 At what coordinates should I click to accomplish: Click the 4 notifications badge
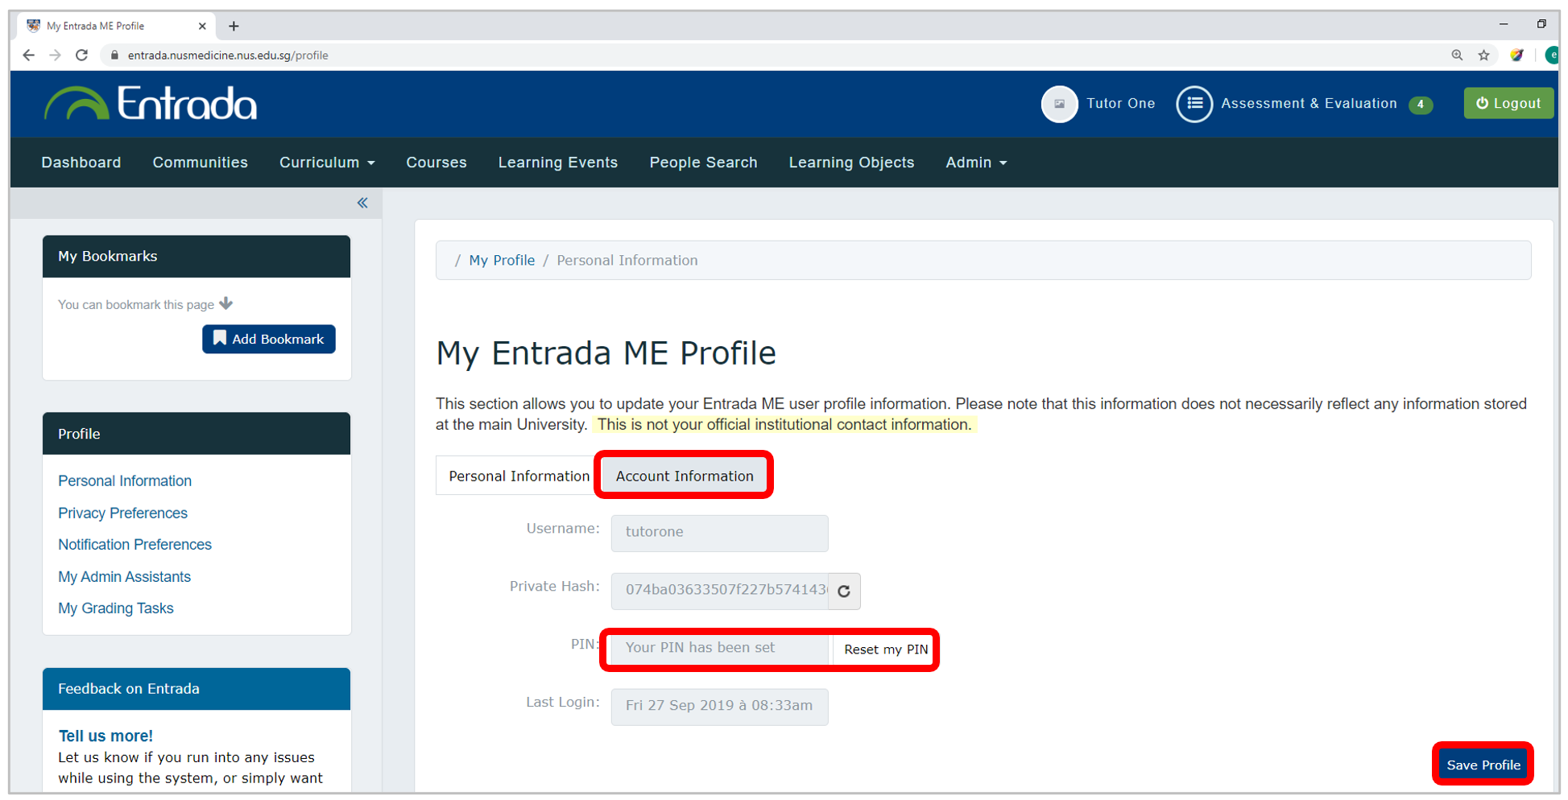point(1421,105)
